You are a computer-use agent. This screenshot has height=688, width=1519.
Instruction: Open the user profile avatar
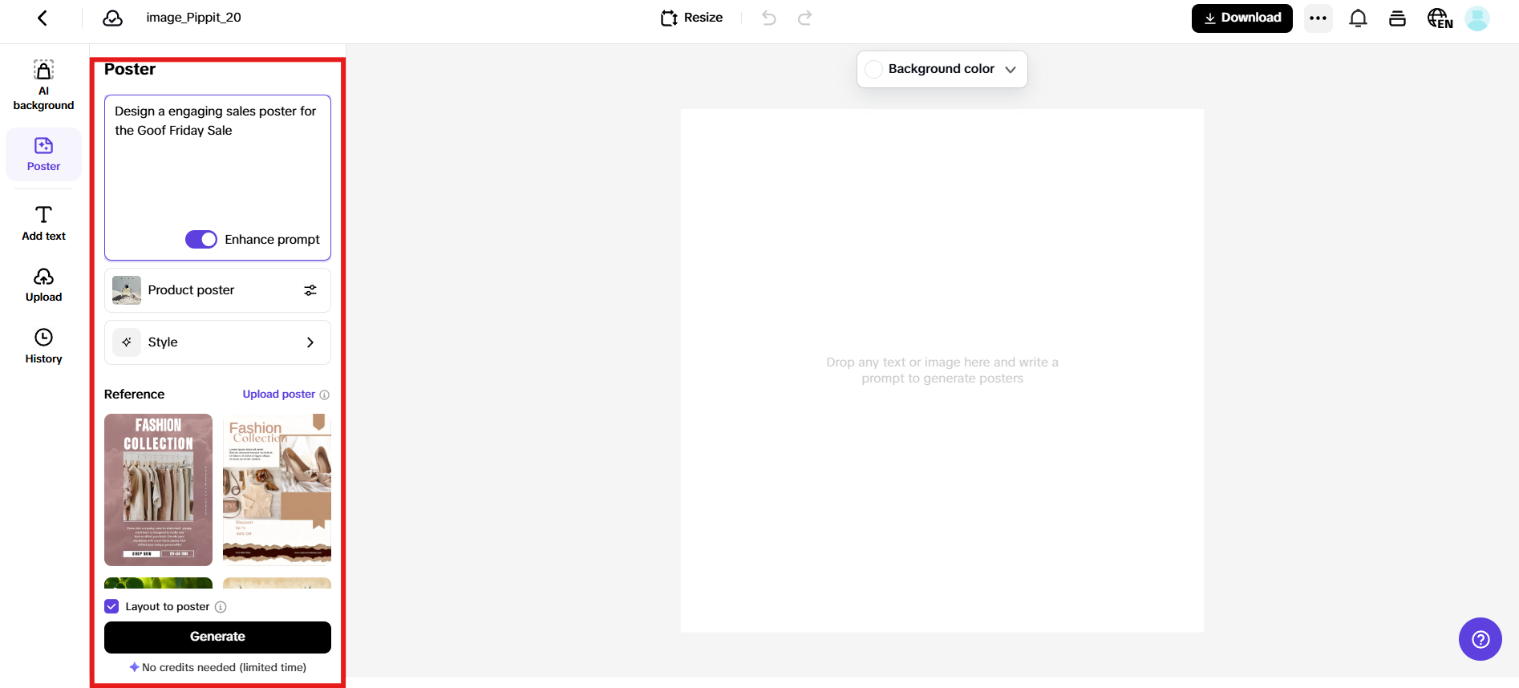[1476, 18]
